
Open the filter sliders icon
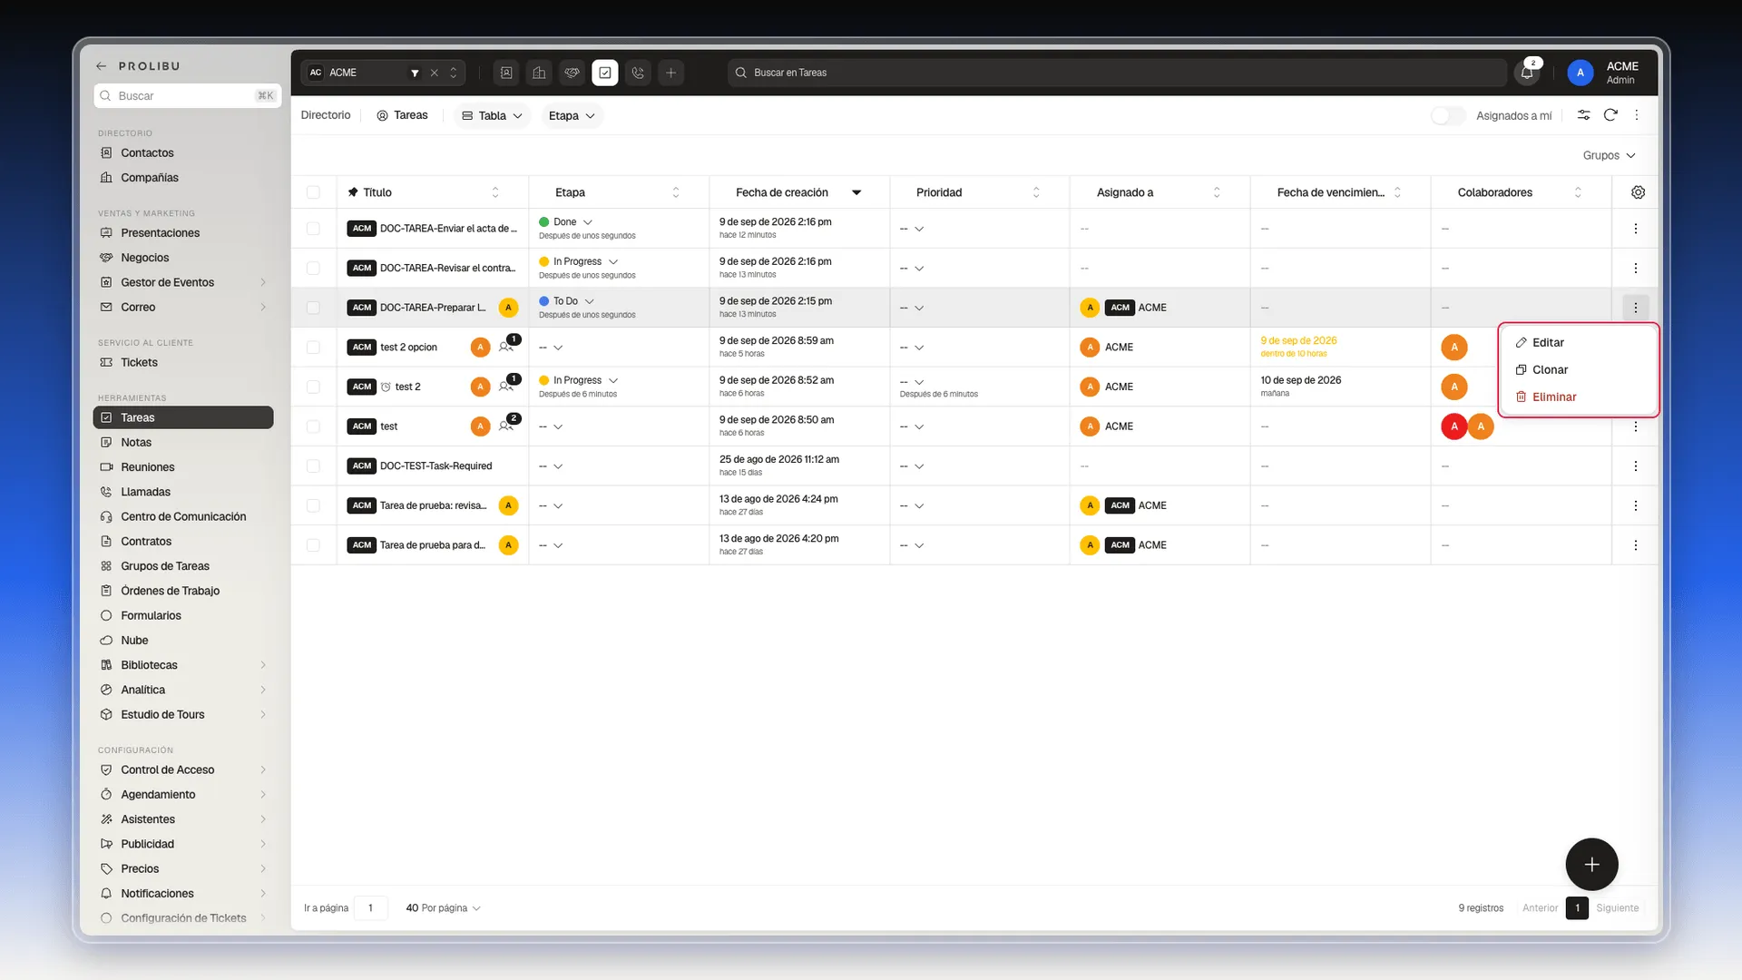(1583, 115)
